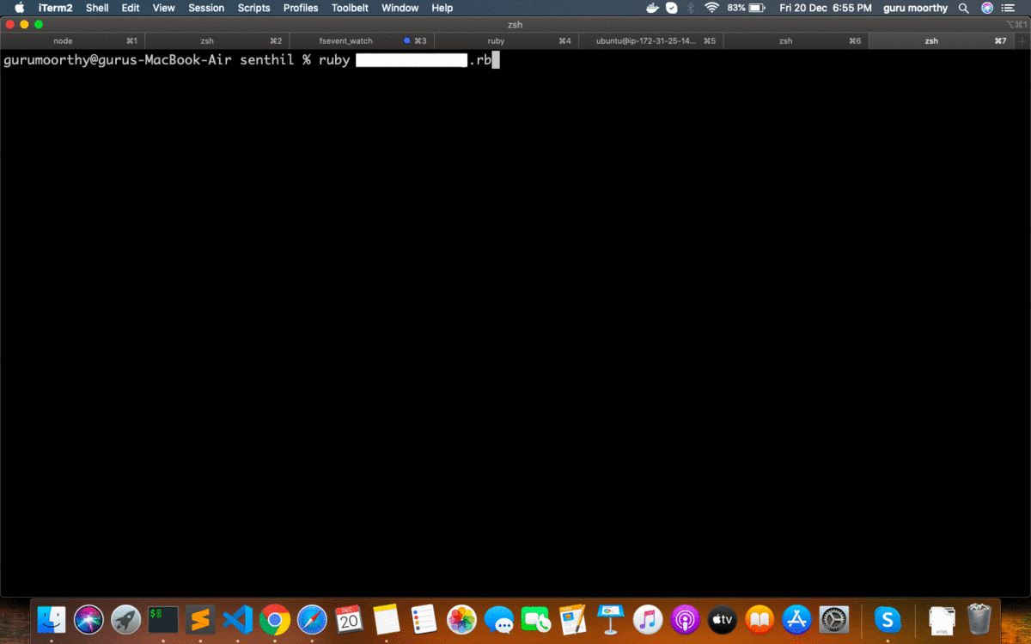This screenshot has height=644, width=1031.
Task: Add a new terminal tab with plus button
Action: click(x=1022, y=40)
